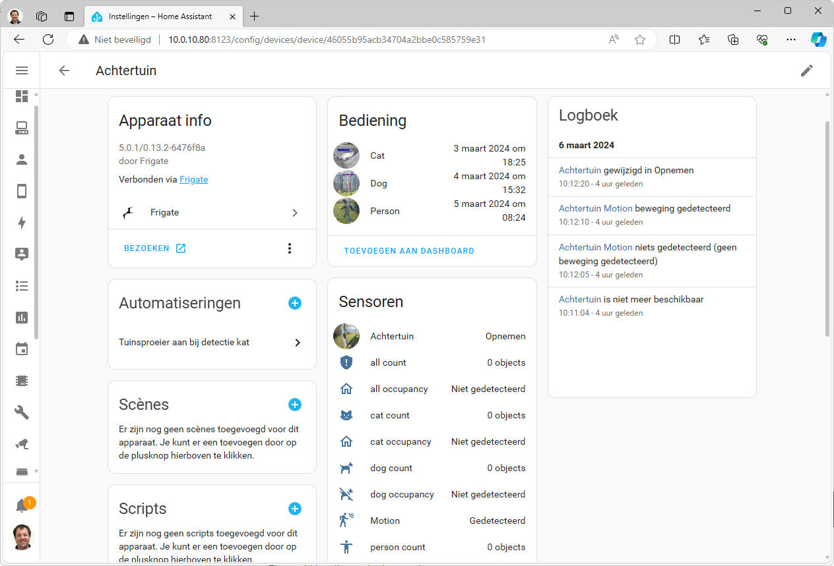Click Achtertuin Motion link in Logboek
Viewport: 834px width, 566px height.
click(595, 208)
